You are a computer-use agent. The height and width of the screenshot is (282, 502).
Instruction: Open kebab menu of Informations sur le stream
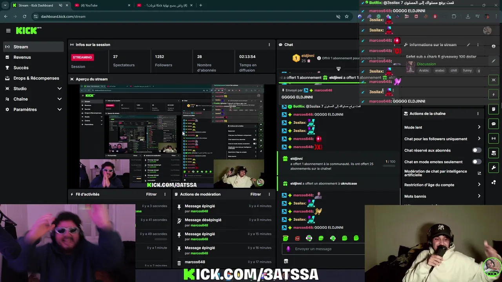pos(478,45)
